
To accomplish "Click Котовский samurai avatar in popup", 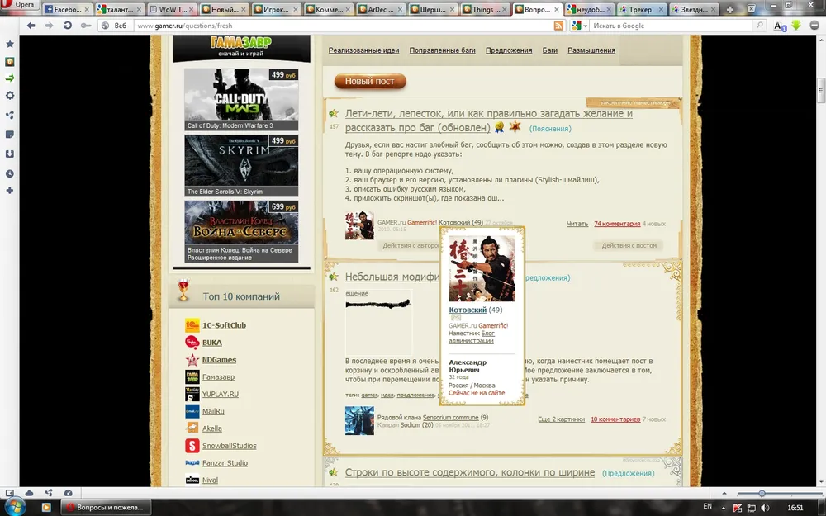I will pyautogui.click(x=482, y=268).
